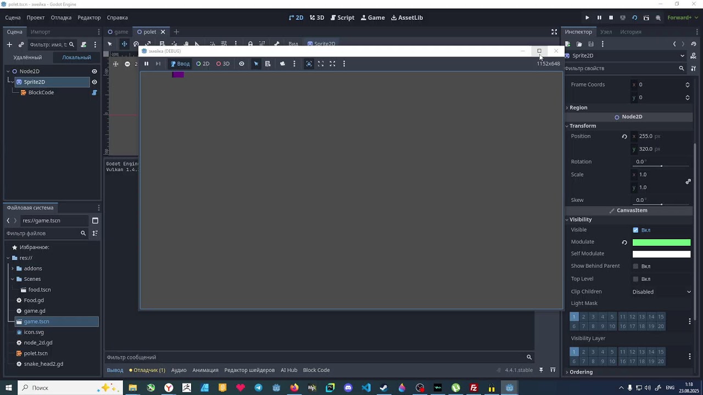Open the Modulate green color picker
Viewport: 703px width, 395px height.
click(x=661, y=242)
